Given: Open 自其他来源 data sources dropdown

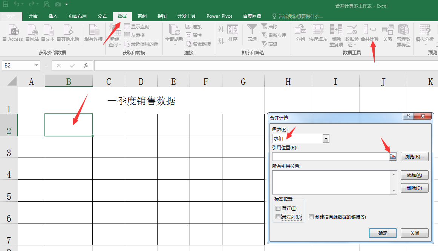Looking at the screenshot, I should pyautogui.click(x=68, y=35).
